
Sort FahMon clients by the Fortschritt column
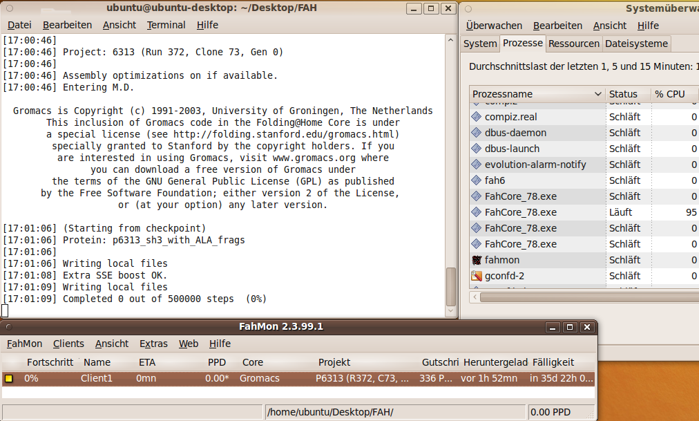(x=50, y=362)
